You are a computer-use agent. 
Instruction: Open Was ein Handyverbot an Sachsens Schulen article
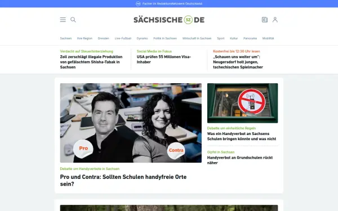(242, 136)
